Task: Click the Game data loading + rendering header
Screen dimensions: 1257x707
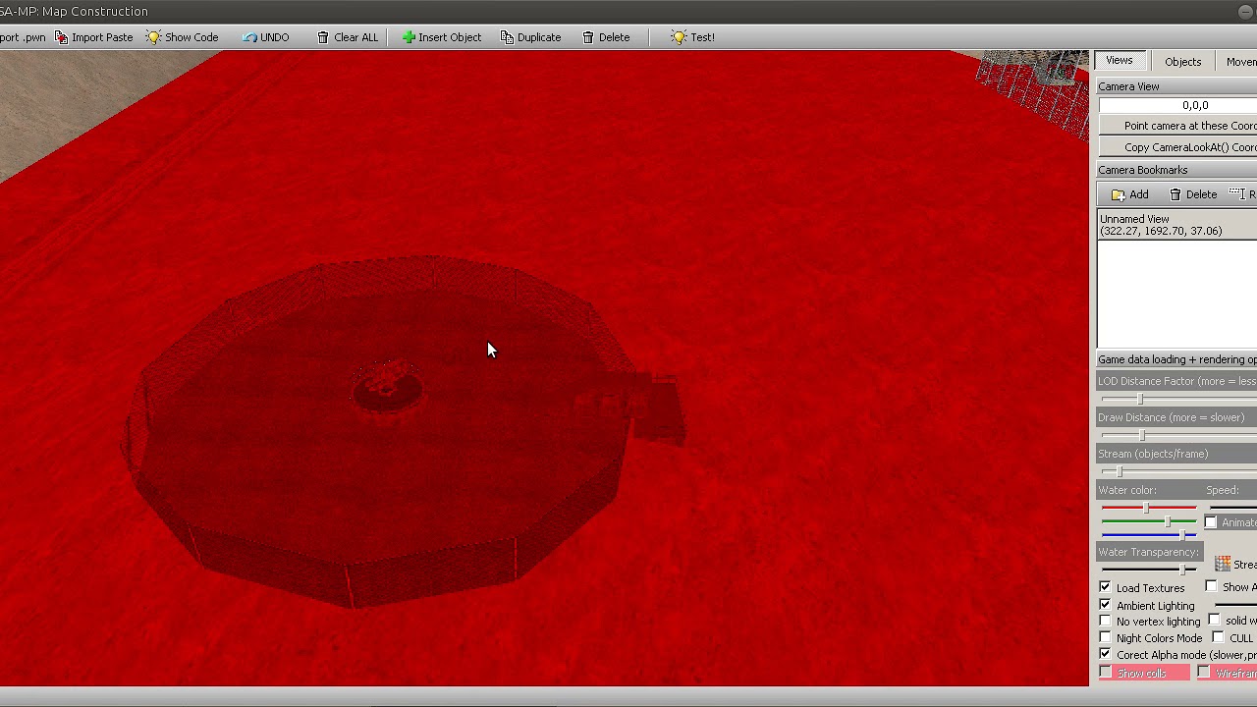Action: click(1176, 359)
